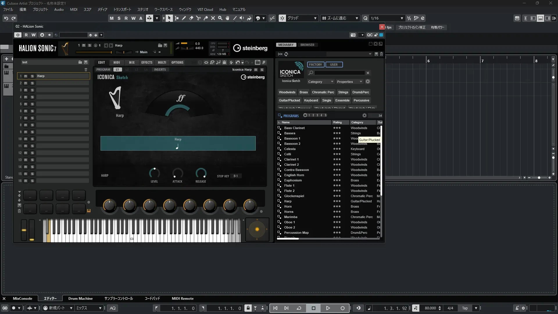This screenshot has height=314, width=558.
Task: Activate transport cycle loop button
Action: (x=299, y=308)
